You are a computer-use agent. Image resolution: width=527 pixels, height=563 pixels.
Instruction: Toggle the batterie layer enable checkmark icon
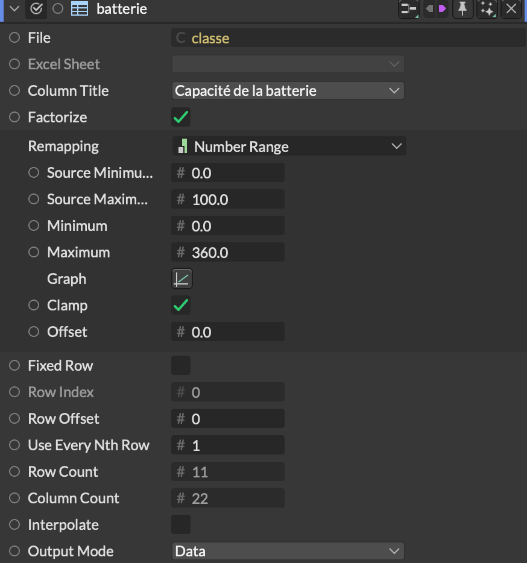pos(36,9)
